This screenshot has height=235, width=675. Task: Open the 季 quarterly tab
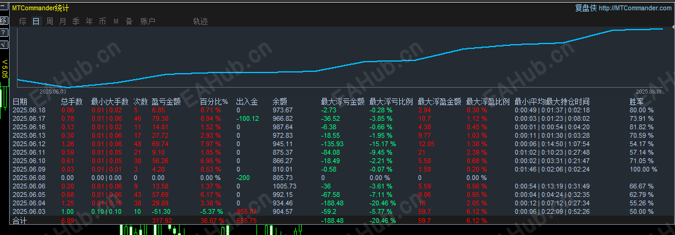click(x=76, y=21)
